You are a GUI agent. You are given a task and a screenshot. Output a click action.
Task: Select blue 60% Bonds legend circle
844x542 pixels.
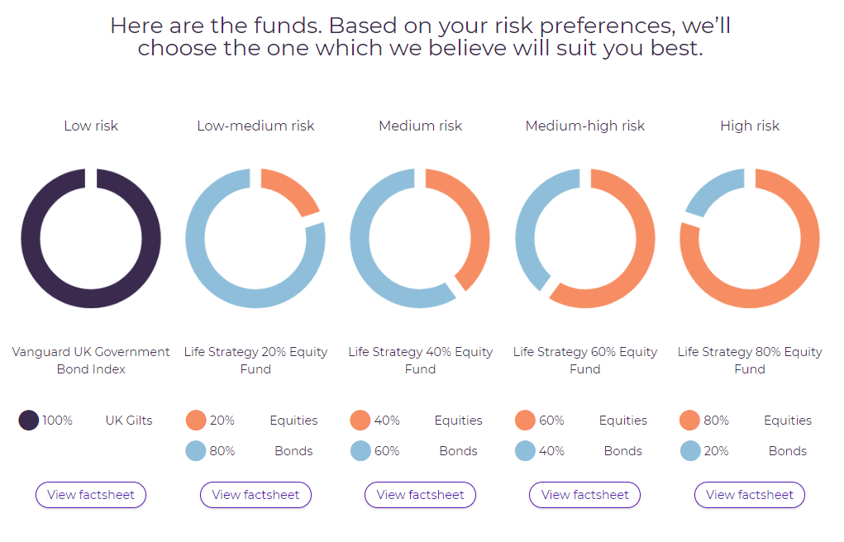tap(360, 451)
